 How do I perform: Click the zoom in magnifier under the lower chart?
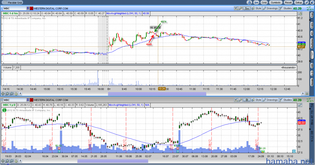tap(7, 161)
